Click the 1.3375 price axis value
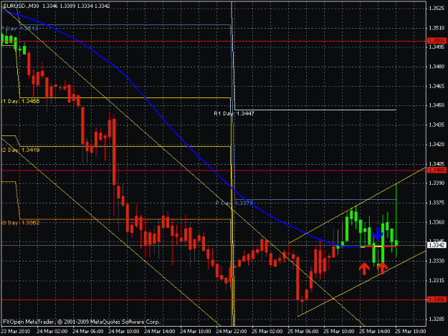Viewport: 448px width, 336px height. [437, 203]
